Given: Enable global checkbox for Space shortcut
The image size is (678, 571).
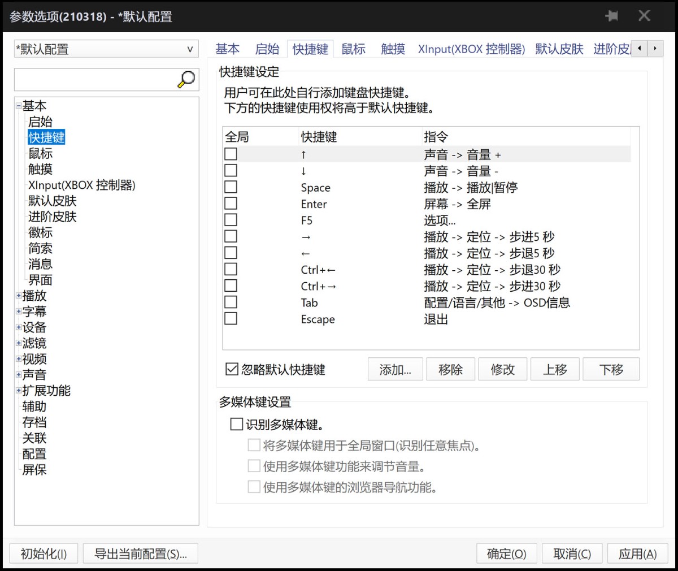Looking at the screenshot, I should tap(231, 187).
